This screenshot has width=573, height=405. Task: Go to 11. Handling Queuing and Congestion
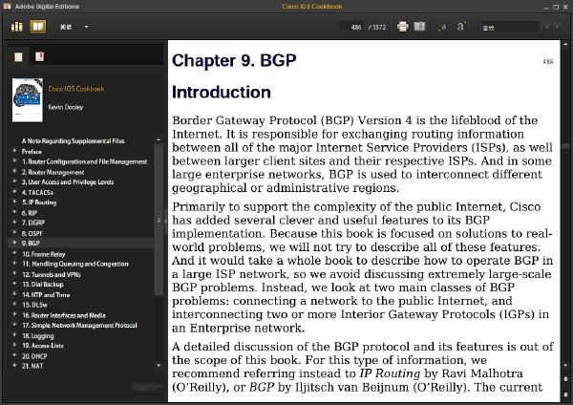point(75,264)
